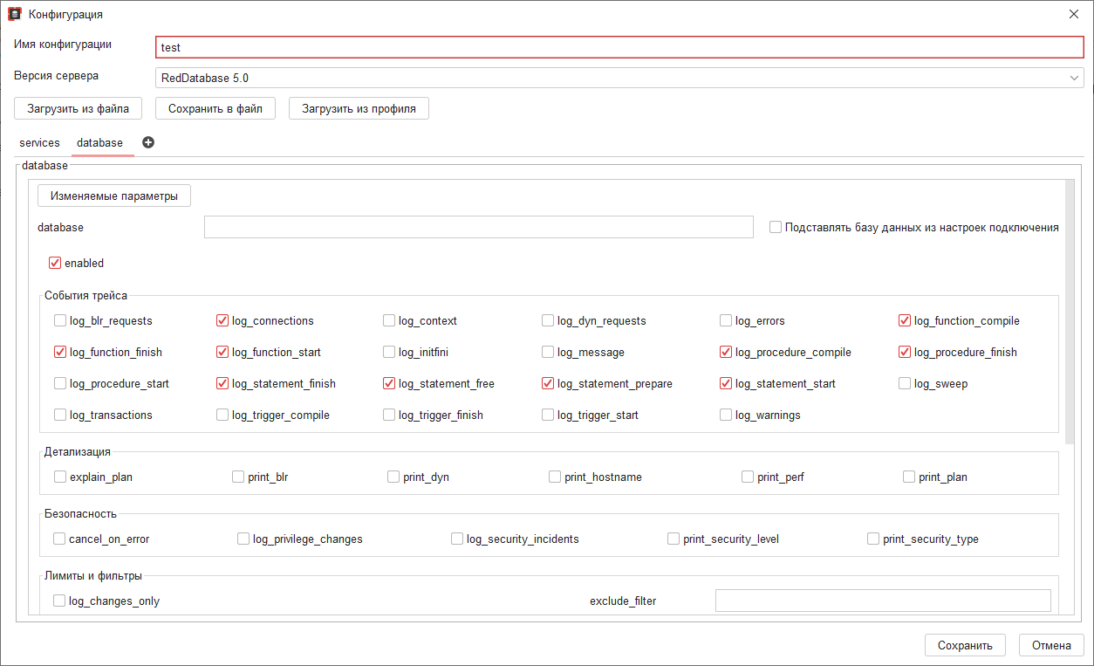Check the explain_plan detail option

coord(59,477)
